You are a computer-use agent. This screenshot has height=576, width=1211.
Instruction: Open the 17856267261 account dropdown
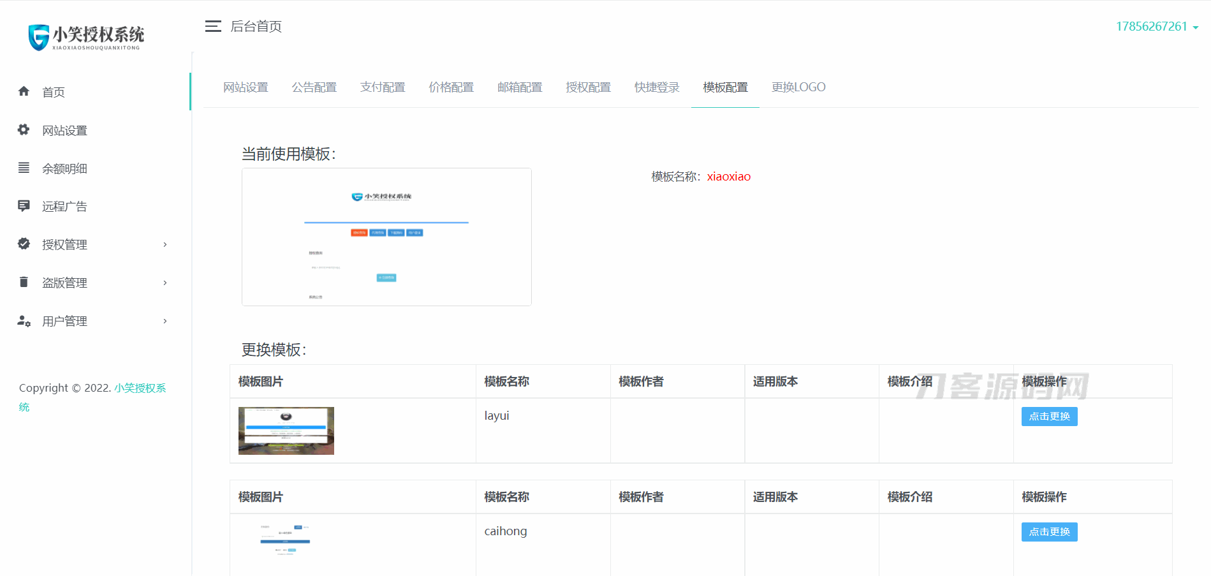(1157, 27)
